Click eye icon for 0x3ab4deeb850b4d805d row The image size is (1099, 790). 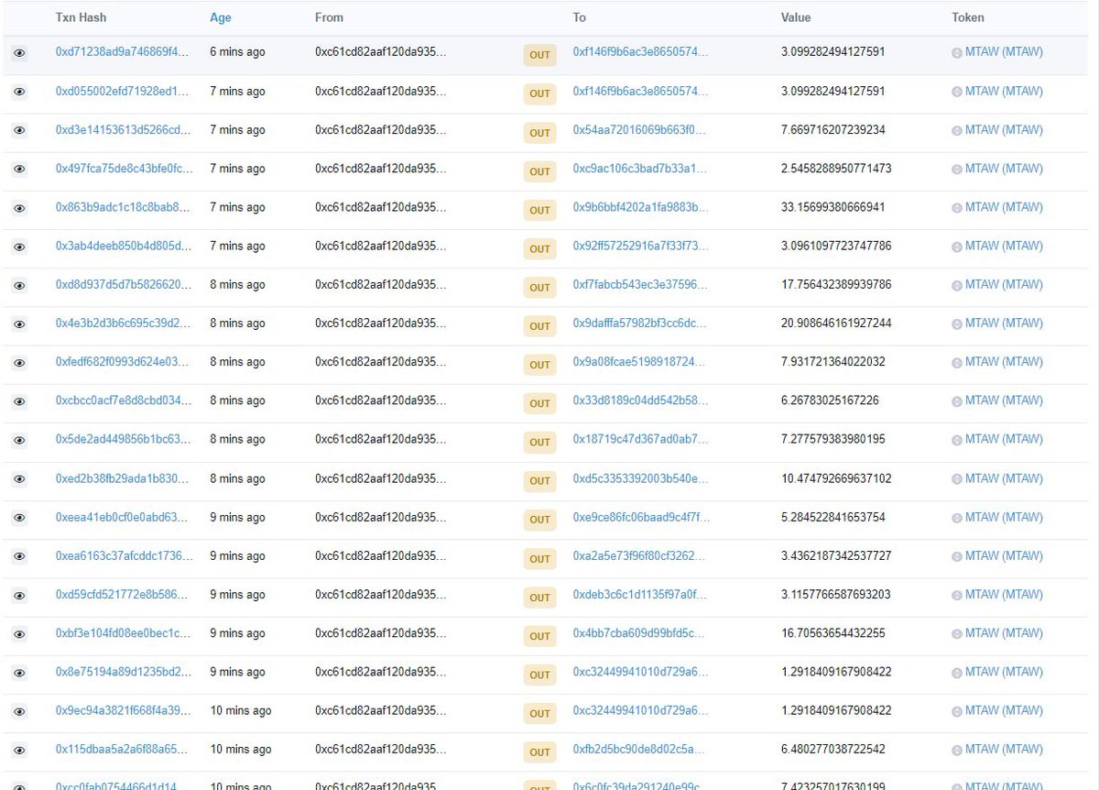point(19,247)
